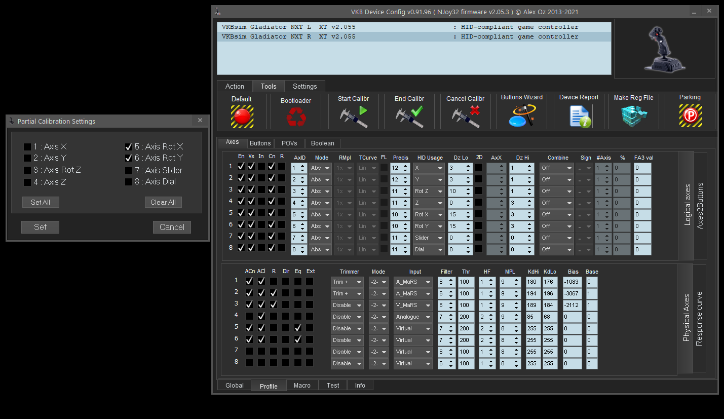Viewport: 724px width, 419px height.
Task: Open the Boolean tab
Action: coord(322,143)
